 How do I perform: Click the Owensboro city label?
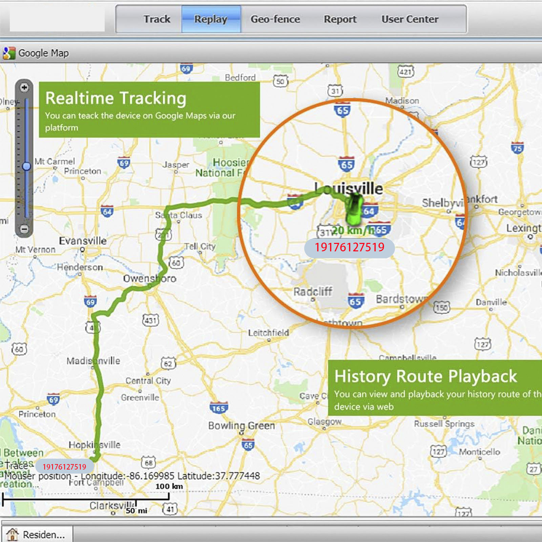click(x=150, y=278)
